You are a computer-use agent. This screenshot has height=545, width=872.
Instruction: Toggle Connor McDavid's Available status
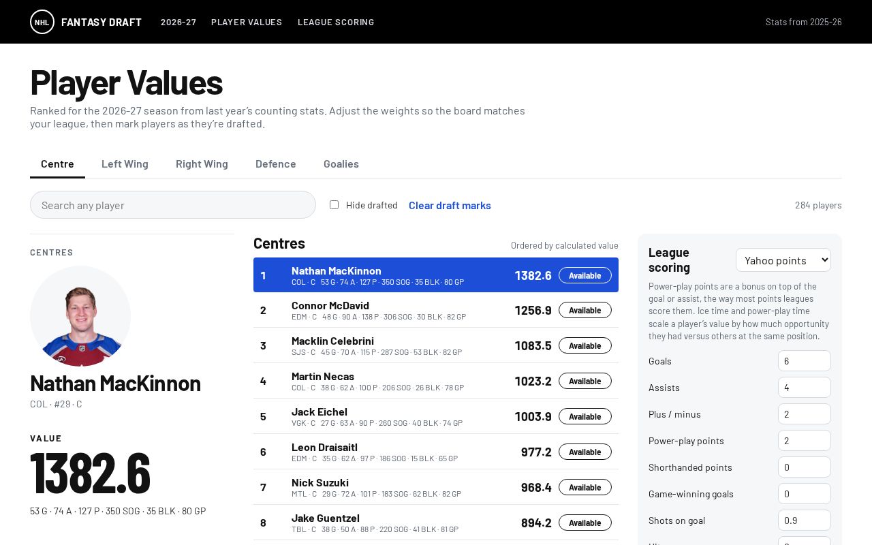tap(585, 310)
